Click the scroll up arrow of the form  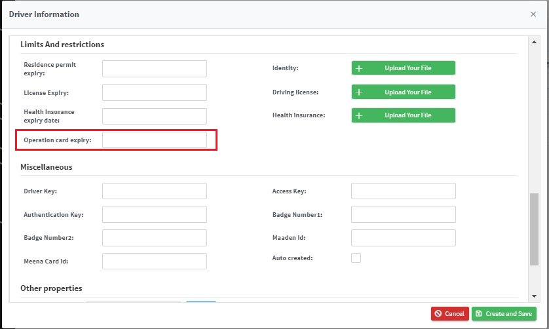point(534,42)
